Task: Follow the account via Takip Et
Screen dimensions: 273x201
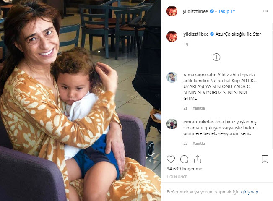Action: pos(226,11)
